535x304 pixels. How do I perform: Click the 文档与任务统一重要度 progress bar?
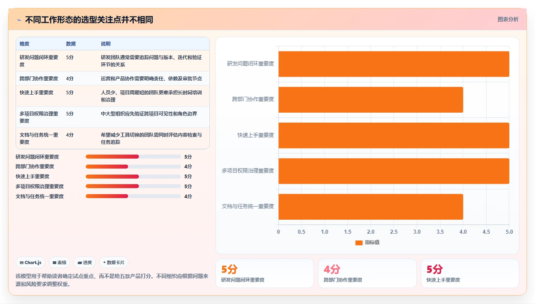133,196
